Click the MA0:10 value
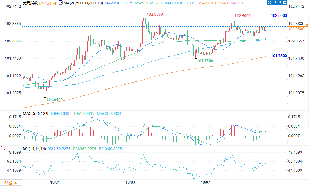Screen dimensions: 309x186 point(237,3)
